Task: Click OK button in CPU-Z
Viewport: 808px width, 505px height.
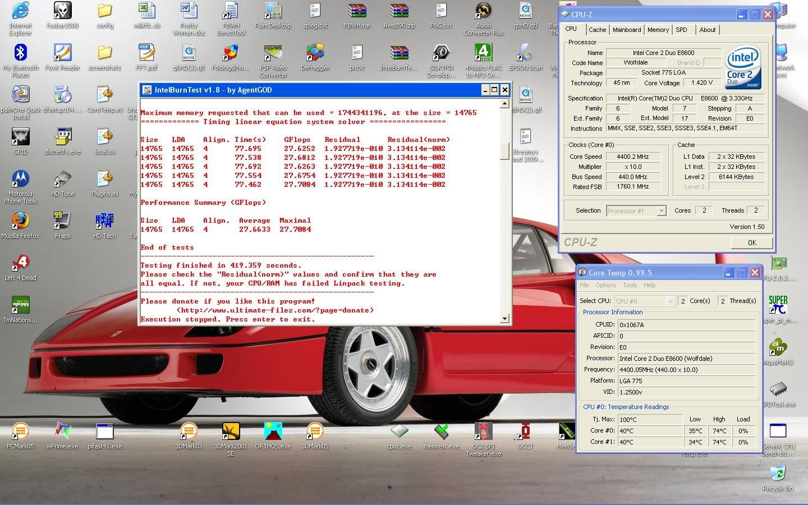Action: click(751, 242)
